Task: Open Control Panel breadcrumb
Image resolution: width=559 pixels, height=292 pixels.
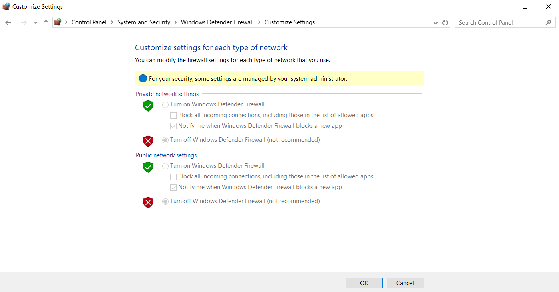Action: [89, 22]
